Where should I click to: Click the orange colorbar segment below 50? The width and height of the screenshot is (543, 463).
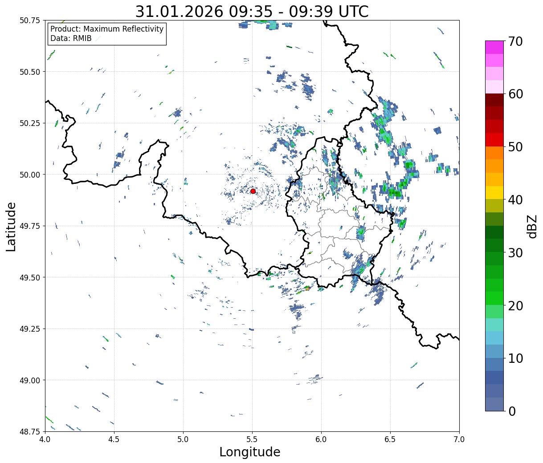coord(494,153)
